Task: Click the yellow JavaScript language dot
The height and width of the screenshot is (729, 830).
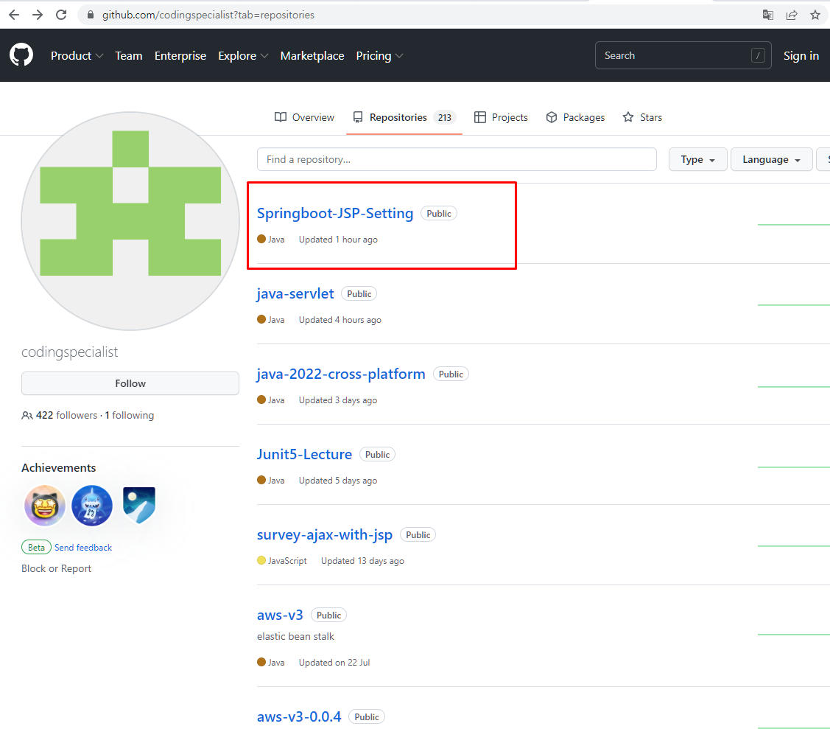Action: click(x=261, y=560)
